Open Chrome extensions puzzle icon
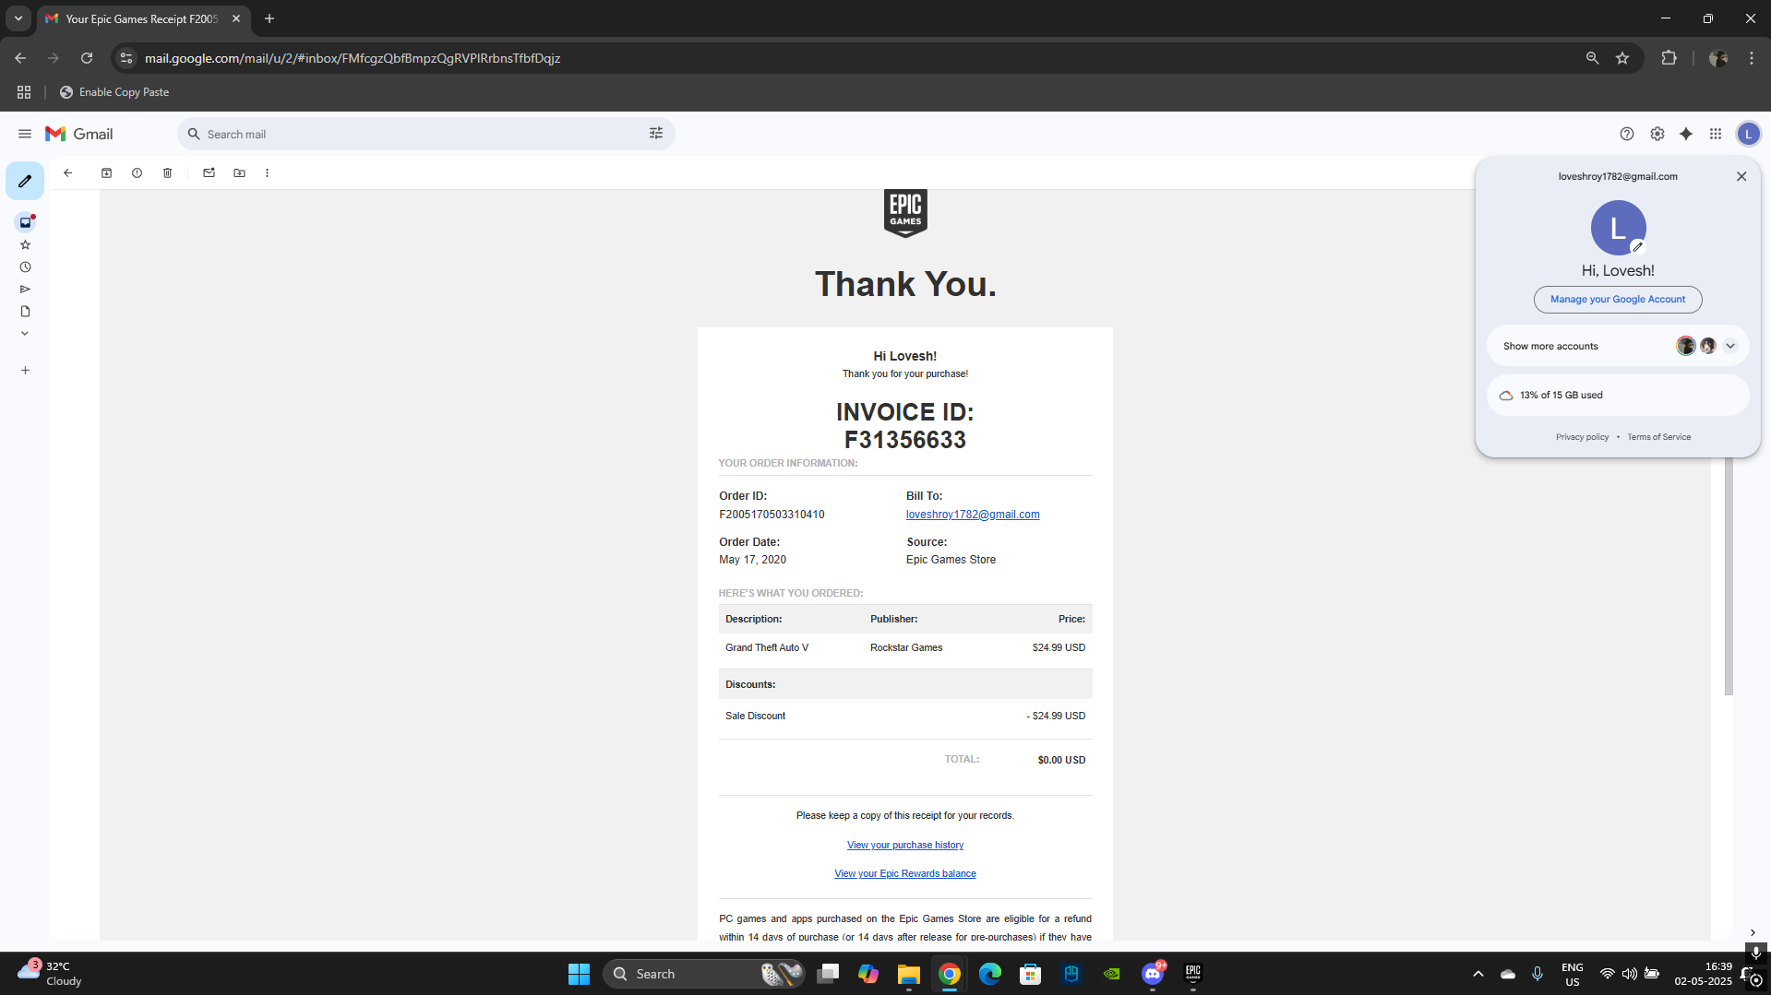The image size is (1771, 995). [x=1669, y=58]
